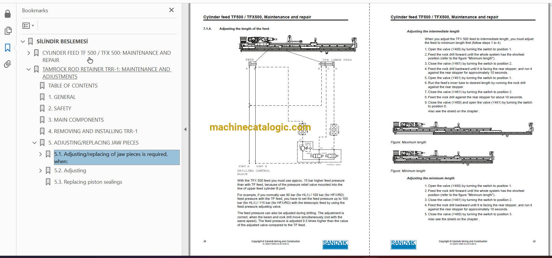Expand the 5.2 Adjusting bookmark

(40, 171)
